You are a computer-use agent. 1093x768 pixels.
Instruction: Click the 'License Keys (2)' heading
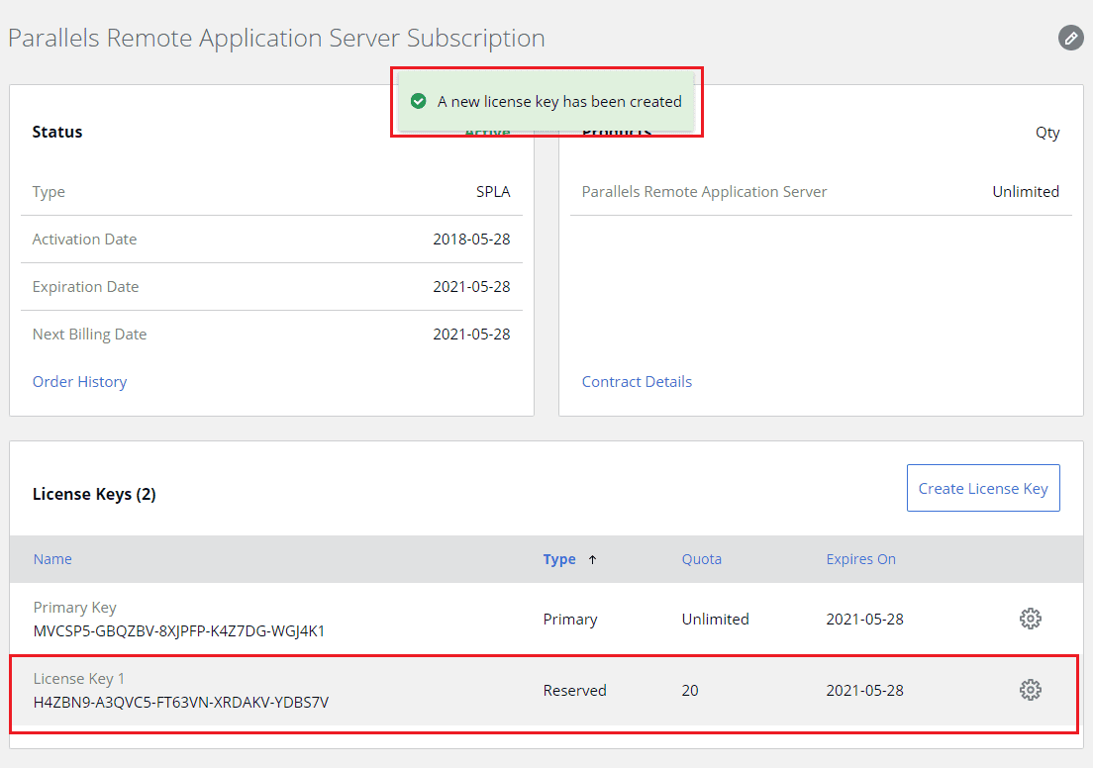[x=94, y=494]
